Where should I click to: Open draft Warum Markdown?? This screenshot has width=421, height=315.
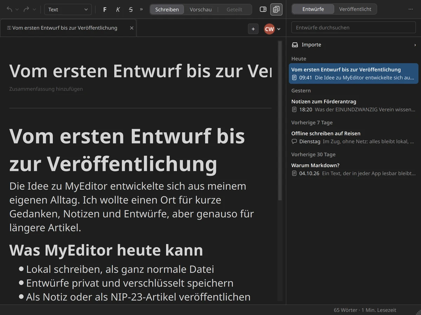[354, 169]
